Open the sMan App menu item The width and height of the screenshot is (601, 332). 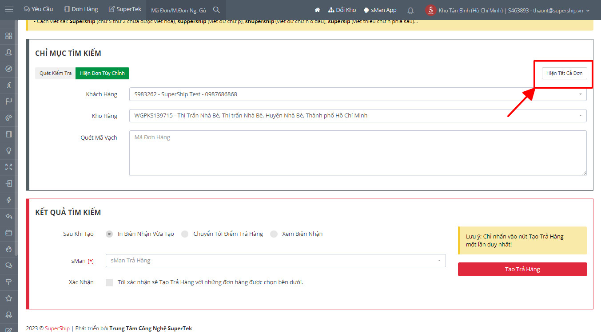click(x=380, y=10)
